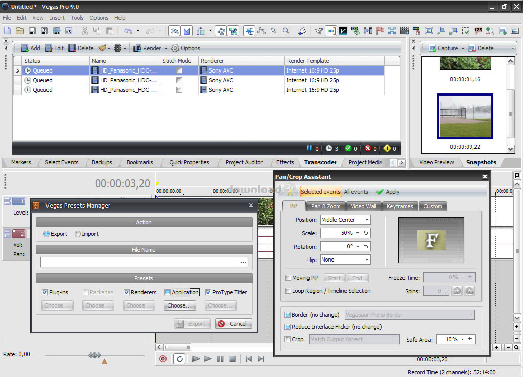Open the traffic light dropdown arrow

(x=125, y=49)
